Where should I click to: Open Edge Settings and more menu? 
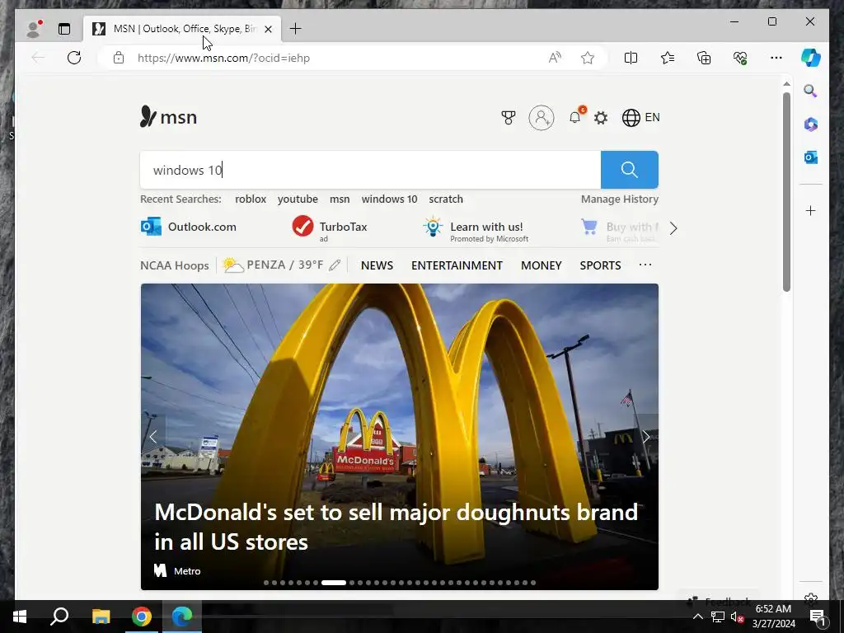pyautogui.click(x=776, y=58)
